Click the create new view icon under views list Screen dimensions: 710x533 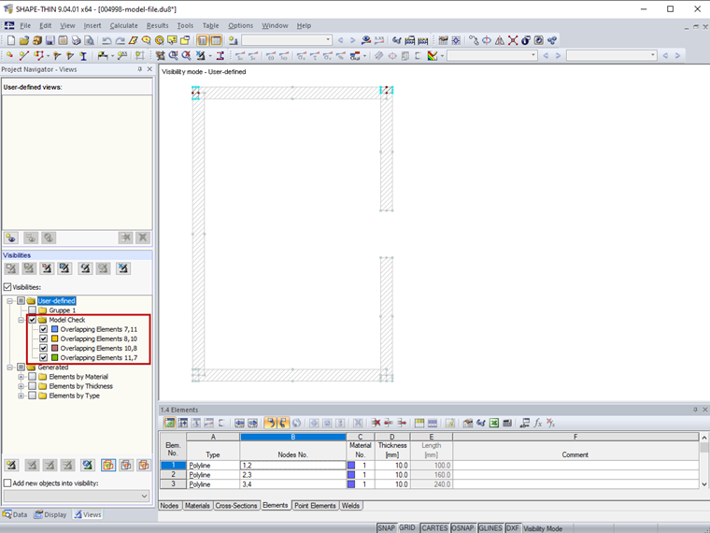coord(11,238)
